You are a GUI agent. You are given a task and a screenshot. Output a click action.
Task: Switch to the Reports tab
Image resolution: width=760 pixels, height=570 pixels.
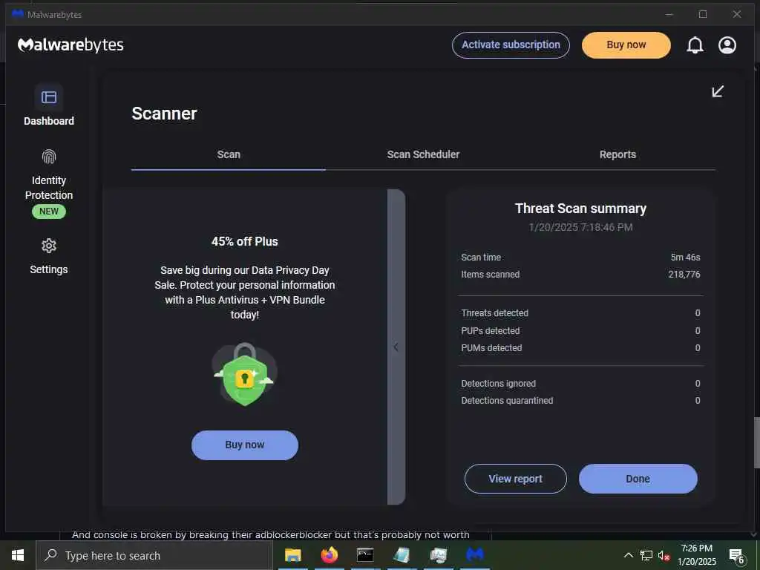617,154
